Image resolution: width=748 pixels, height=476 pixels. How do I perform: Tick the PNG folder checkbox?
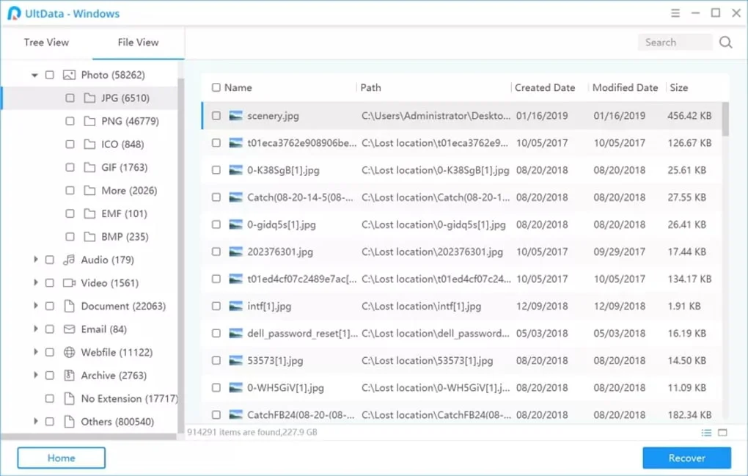coord(70,121)
